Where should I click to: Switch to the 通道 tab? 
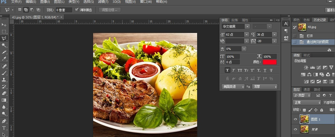coord(306,90)
